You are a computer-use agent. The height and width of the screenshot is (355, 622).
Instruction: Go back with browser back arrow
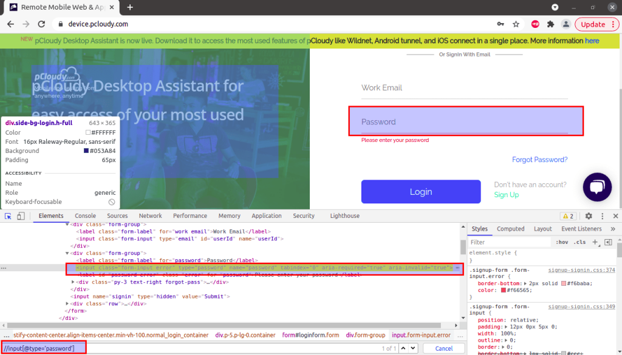tap(11, 24)
